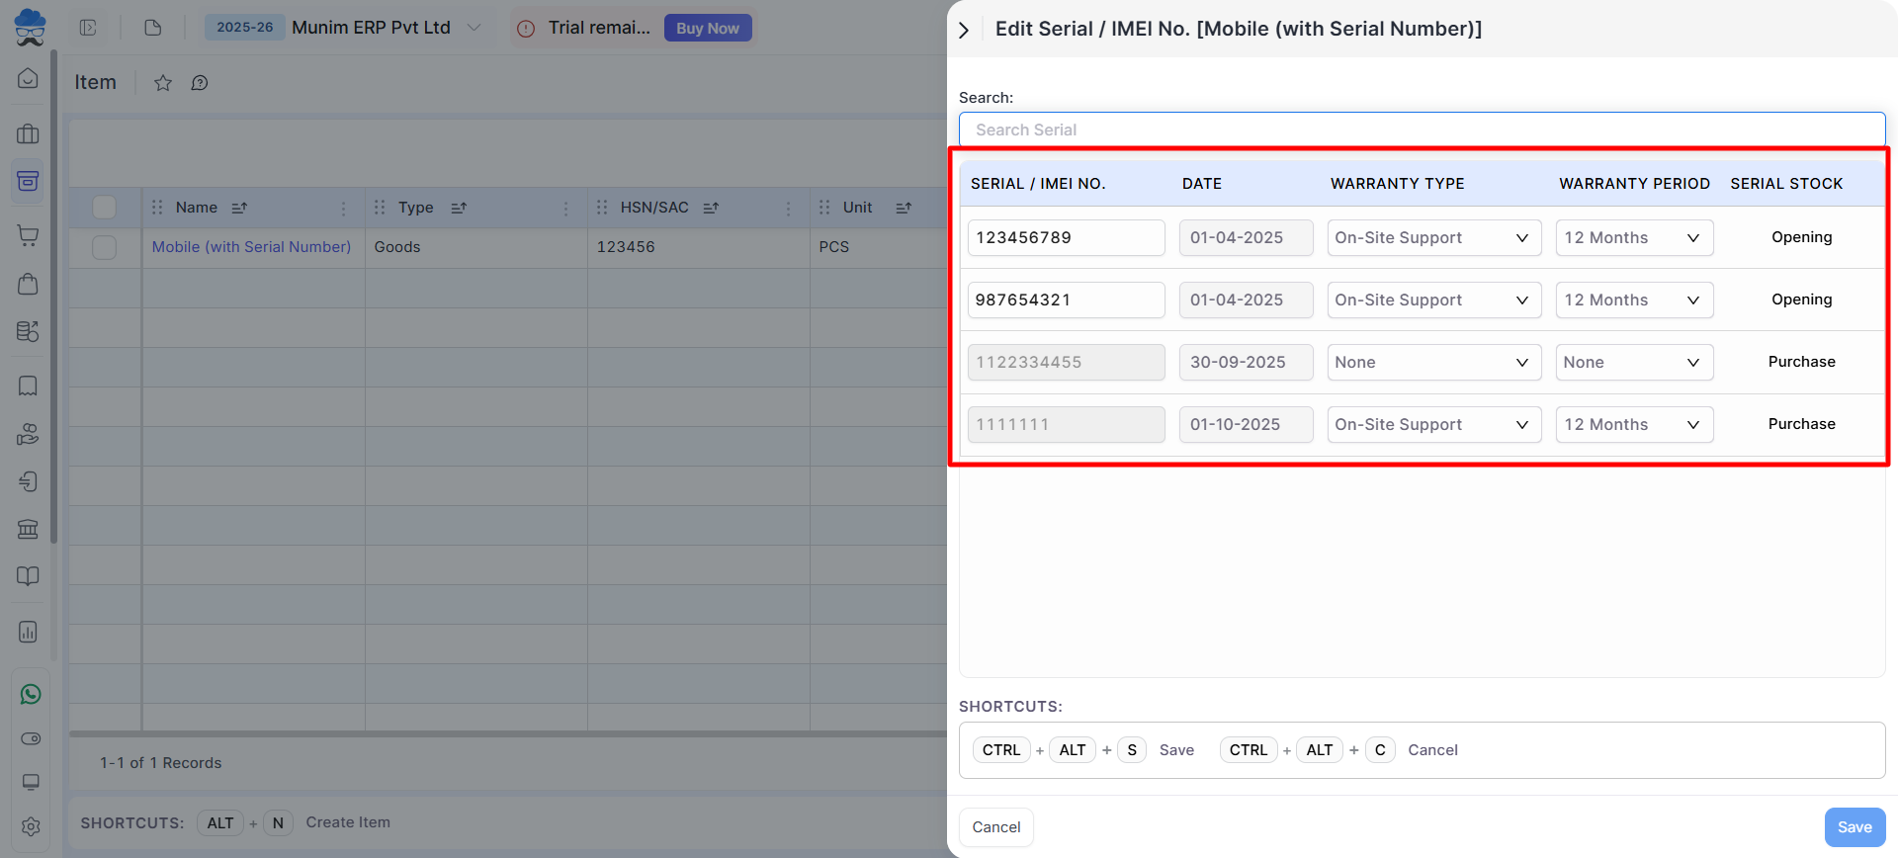Open the bank icon in sidebar
The width and height of the screenshot is (1898, 858).
click(x=29, y=529)
